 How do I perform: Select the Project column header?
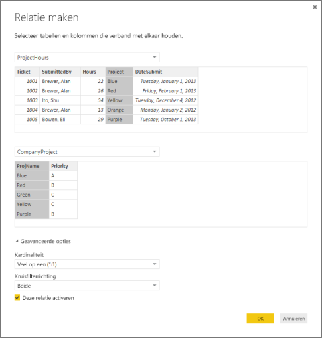point(119,72)
